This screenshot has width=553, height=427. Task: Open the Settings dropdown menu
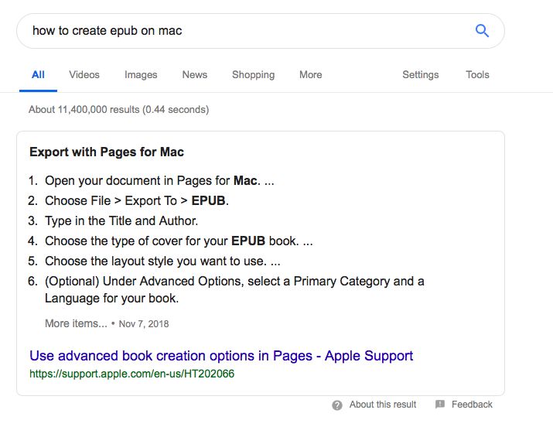tap(420, 75)
